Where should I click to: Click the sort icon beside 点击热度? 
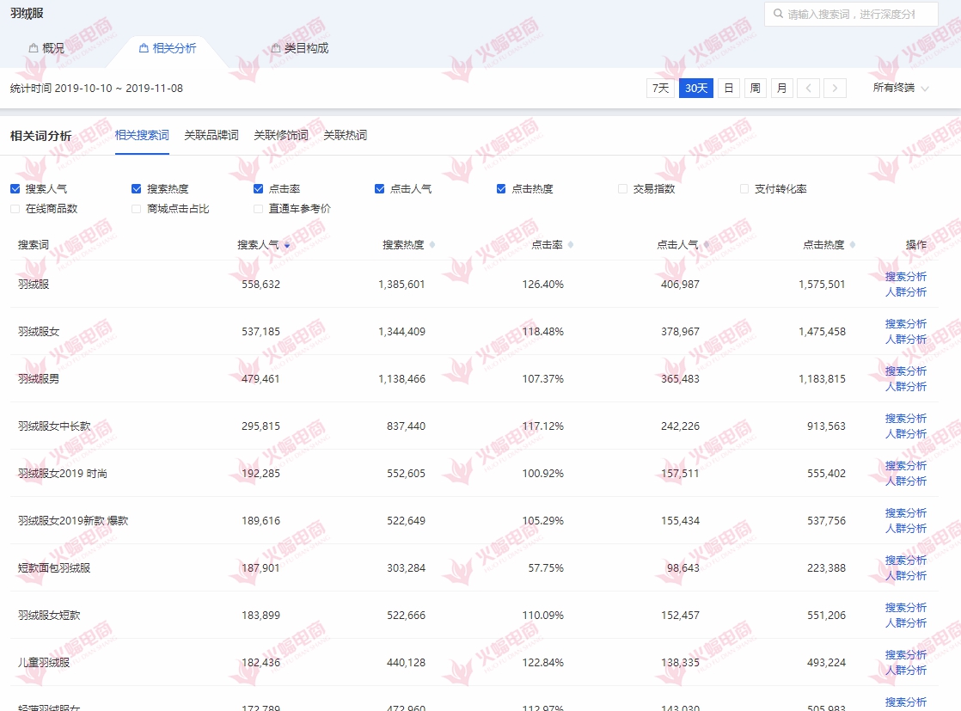[852, 244]
